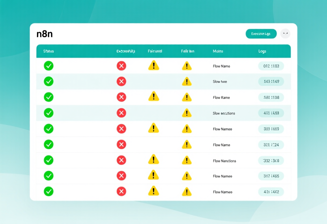Sort by the Status column header
Viewport: 327px width, 224px height.
(x=49, y=51)
